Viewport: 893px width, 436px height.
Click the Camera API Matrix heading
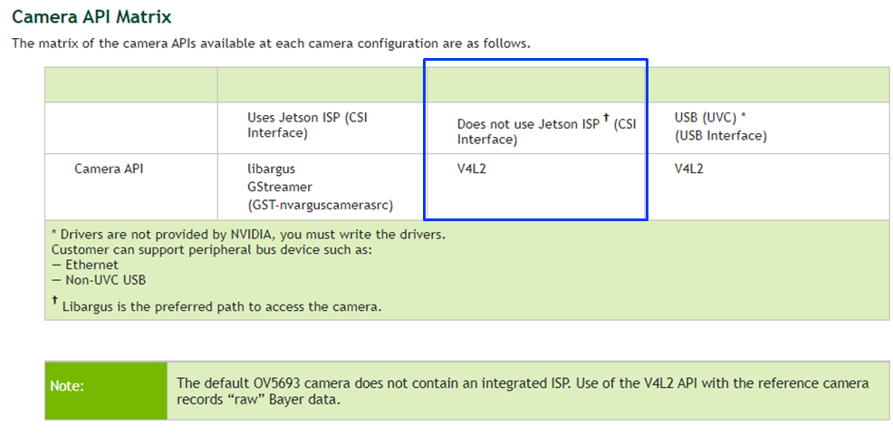click(x=91, y=16)
